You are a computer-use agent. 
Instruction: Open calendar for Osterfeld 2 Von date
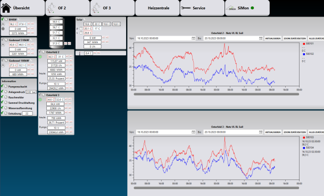[x=193, y=38]
